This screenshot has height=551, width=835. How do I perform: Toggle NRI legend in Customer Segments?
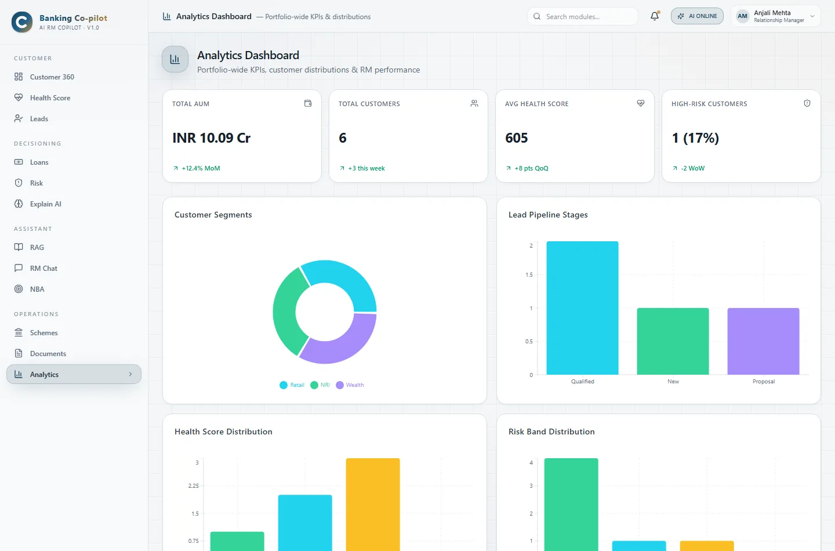click(320, 385)
